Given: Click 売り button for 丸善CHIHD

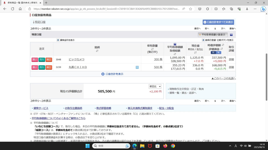Looking at the screenshot, I should point(42,67).
